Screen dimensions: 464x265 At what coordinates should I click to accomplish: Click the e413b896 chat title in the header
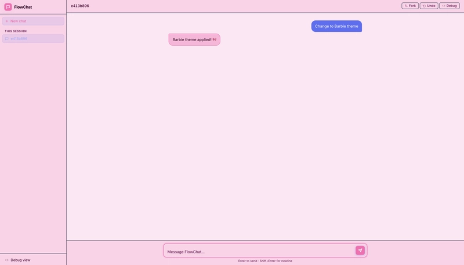point(80,6)
